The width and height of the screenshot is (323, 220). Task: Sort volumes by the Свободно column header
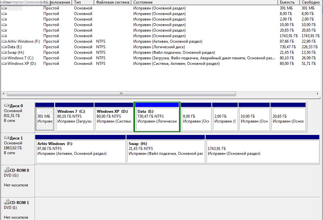pyautogui.click(x=311, y=2)
